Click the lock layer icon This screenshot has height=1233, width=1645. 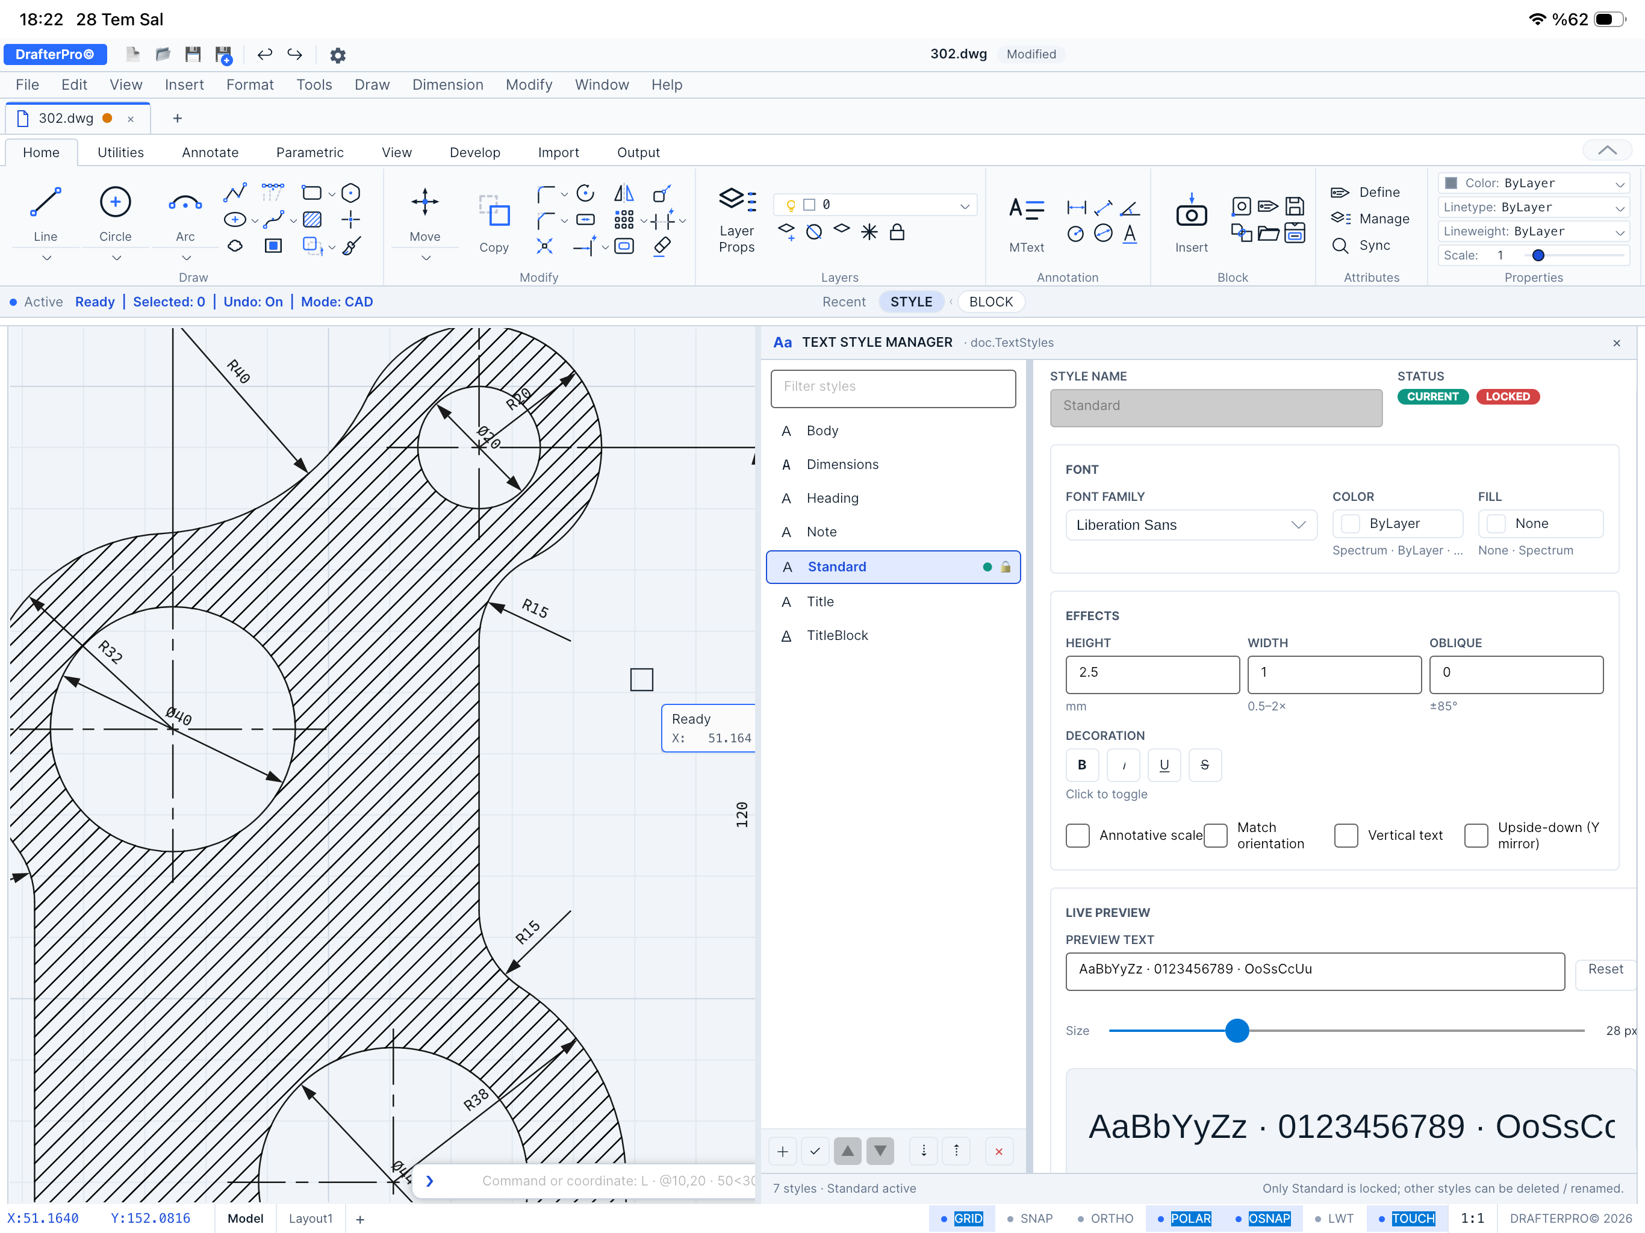pos(897,232)
